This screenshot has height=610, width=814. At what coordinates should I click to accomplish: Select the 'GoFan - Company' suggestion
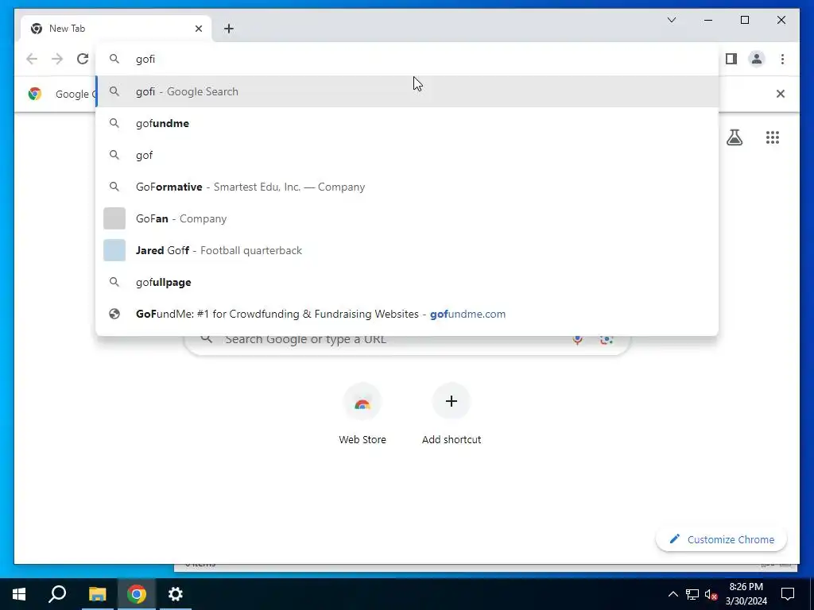(x=408, y=218)
